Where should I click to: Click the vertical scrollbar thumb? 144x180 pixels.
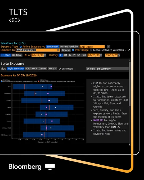130,84
